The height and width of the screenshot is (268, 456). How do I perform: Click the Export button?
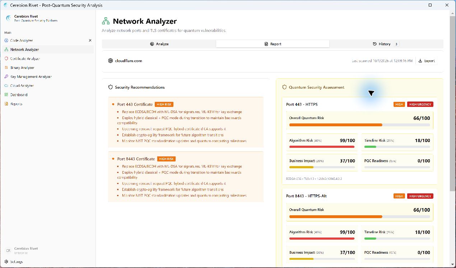427,61
